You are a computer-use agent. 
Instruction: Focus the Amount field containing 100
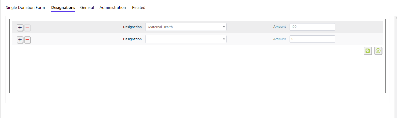pos(312,27)
